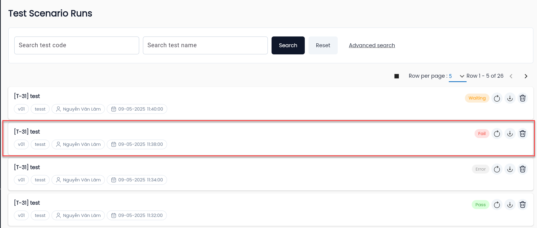The image size is (537, 228).
Task: Delete the Waiting test run
Action: pyautogui.click(x=523, y=98)
